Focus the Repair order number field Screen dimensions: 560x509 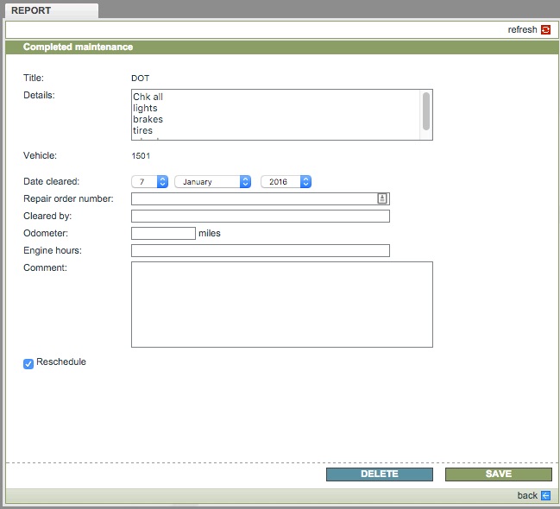coord(253,198)
